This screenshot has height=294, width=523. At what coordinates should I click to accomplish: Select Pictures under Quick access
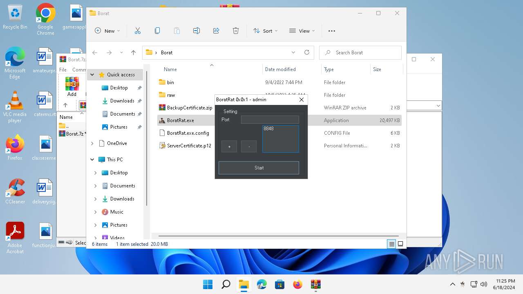coord(119,127)
